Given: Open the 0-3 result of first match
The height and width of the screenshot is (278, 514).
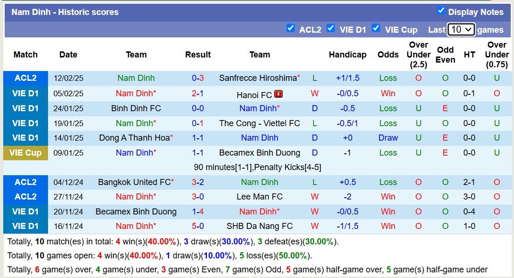Looking at the screenshot, I should coord(198,78).
